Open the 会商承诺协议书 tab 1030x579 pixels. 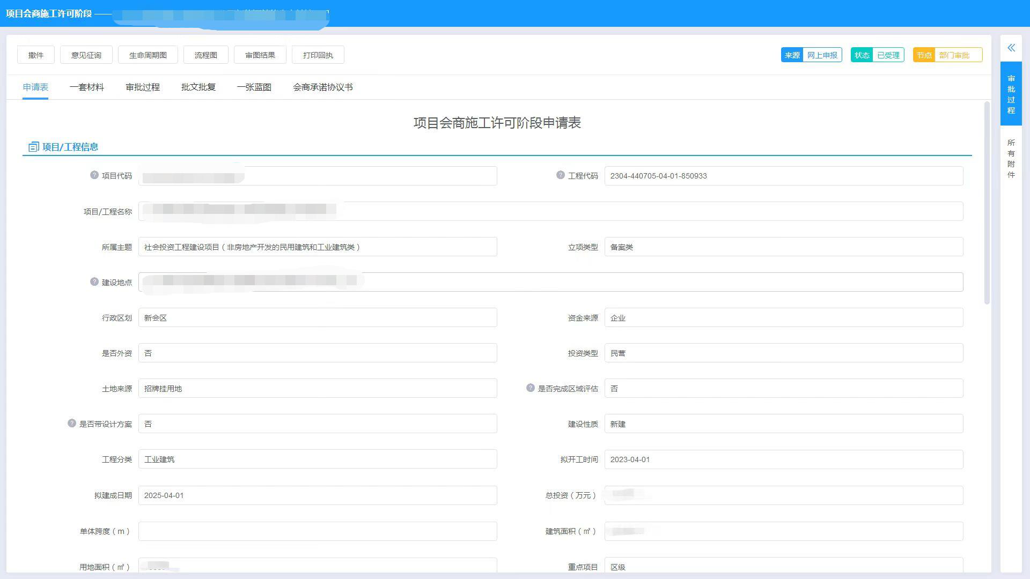(x=323, y=87)
